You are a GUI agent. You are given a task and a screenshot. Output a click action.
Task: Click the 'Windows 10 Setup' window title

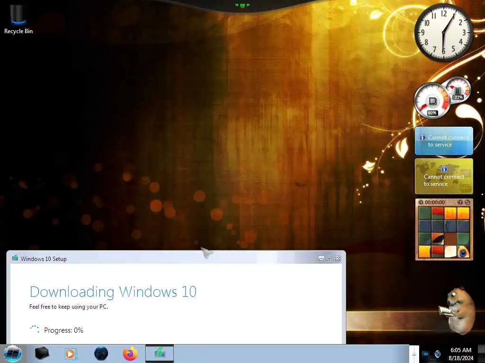pyautogui.click(x=44, y=259)
